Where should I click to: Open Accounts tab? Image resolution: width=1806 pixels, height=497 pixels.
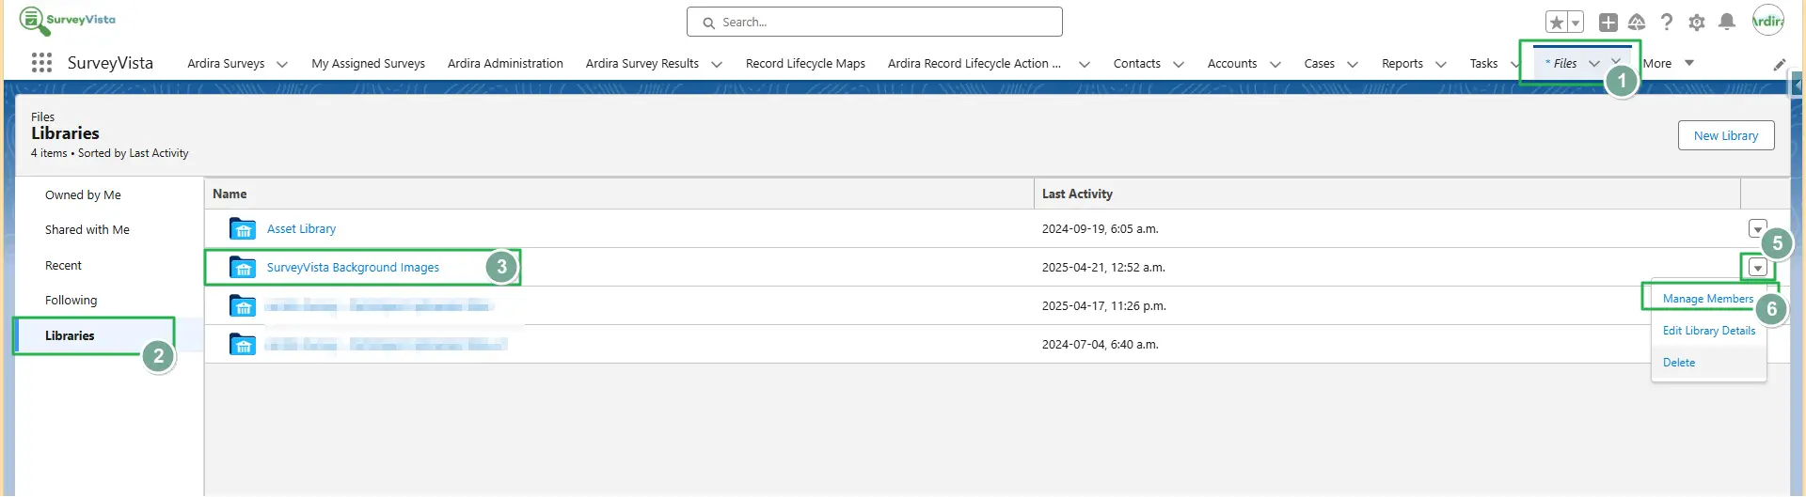1232,64
